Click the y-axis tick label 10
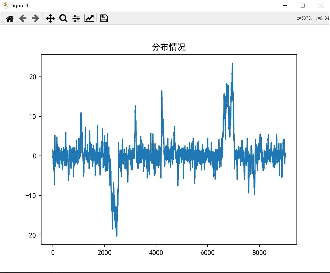The height and width of the screenshot is (273, 330). click(x=33, y=116)
